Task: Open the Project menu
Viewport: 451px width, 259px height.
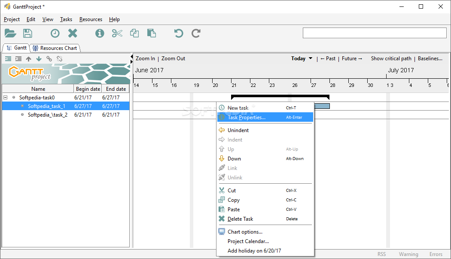Action: [12, 19]
